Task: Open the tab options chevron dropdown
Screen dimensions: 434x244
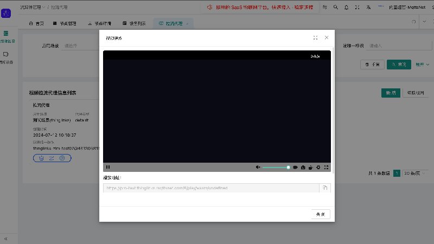Action: point(424,22)
